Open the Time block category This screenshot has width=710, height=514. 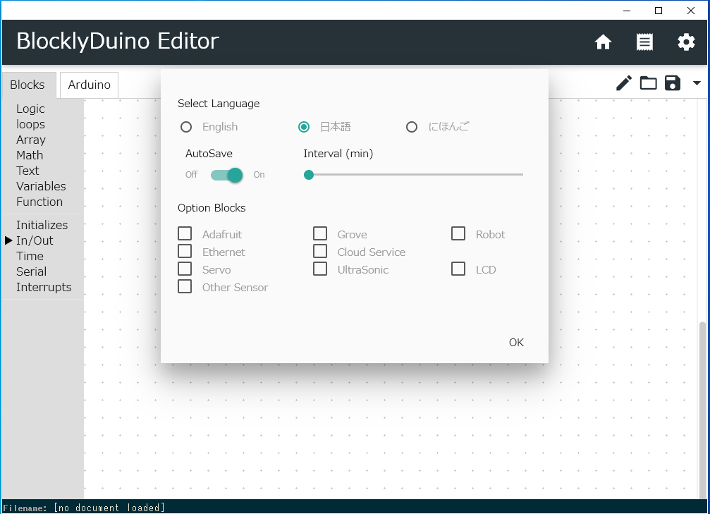30,256
